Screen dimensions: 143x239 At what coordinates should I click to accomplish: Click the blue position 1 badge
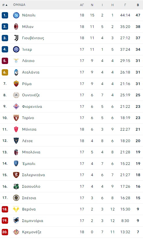tap(5, 15)
